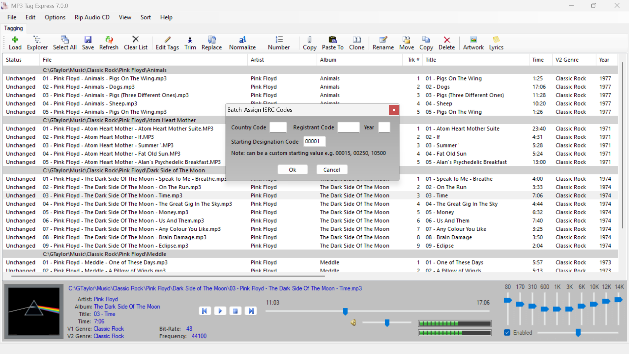
Task: Click the 14K equalizer band slider
Action: tap(618, 300)
